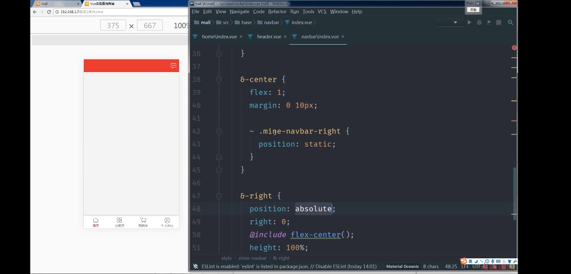Close the 'mall' Chrome tab
Screen dimensions: 571x274
pos(78,4)
